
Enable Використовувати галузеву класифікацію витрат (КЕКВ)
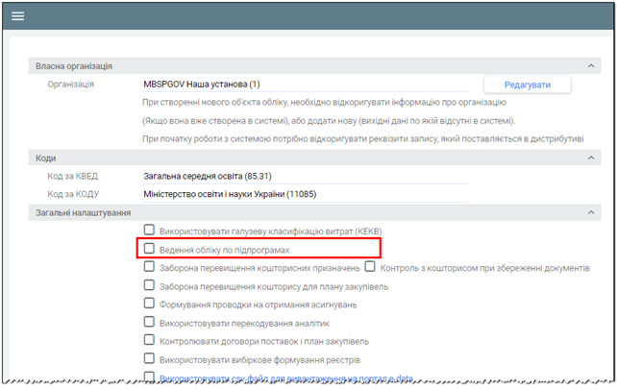tap(149, 230)
